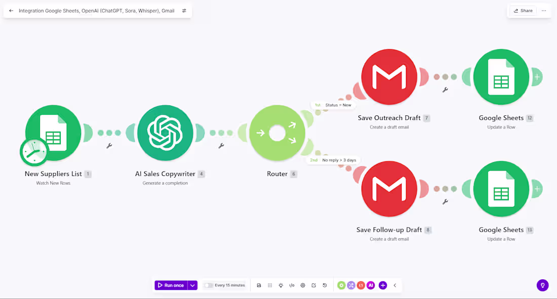Image resolution: width=557 pixels, height=299 pixels.
Task: Click 'Update a Row' under Google Sheets 13
Action: (501, 239)
